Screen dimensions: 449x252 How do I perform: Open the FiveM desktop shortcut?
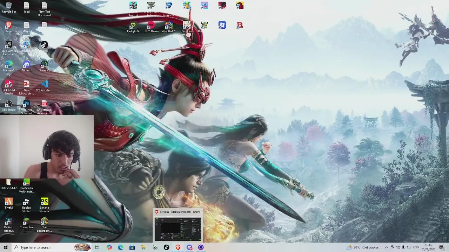pos(9,203)
